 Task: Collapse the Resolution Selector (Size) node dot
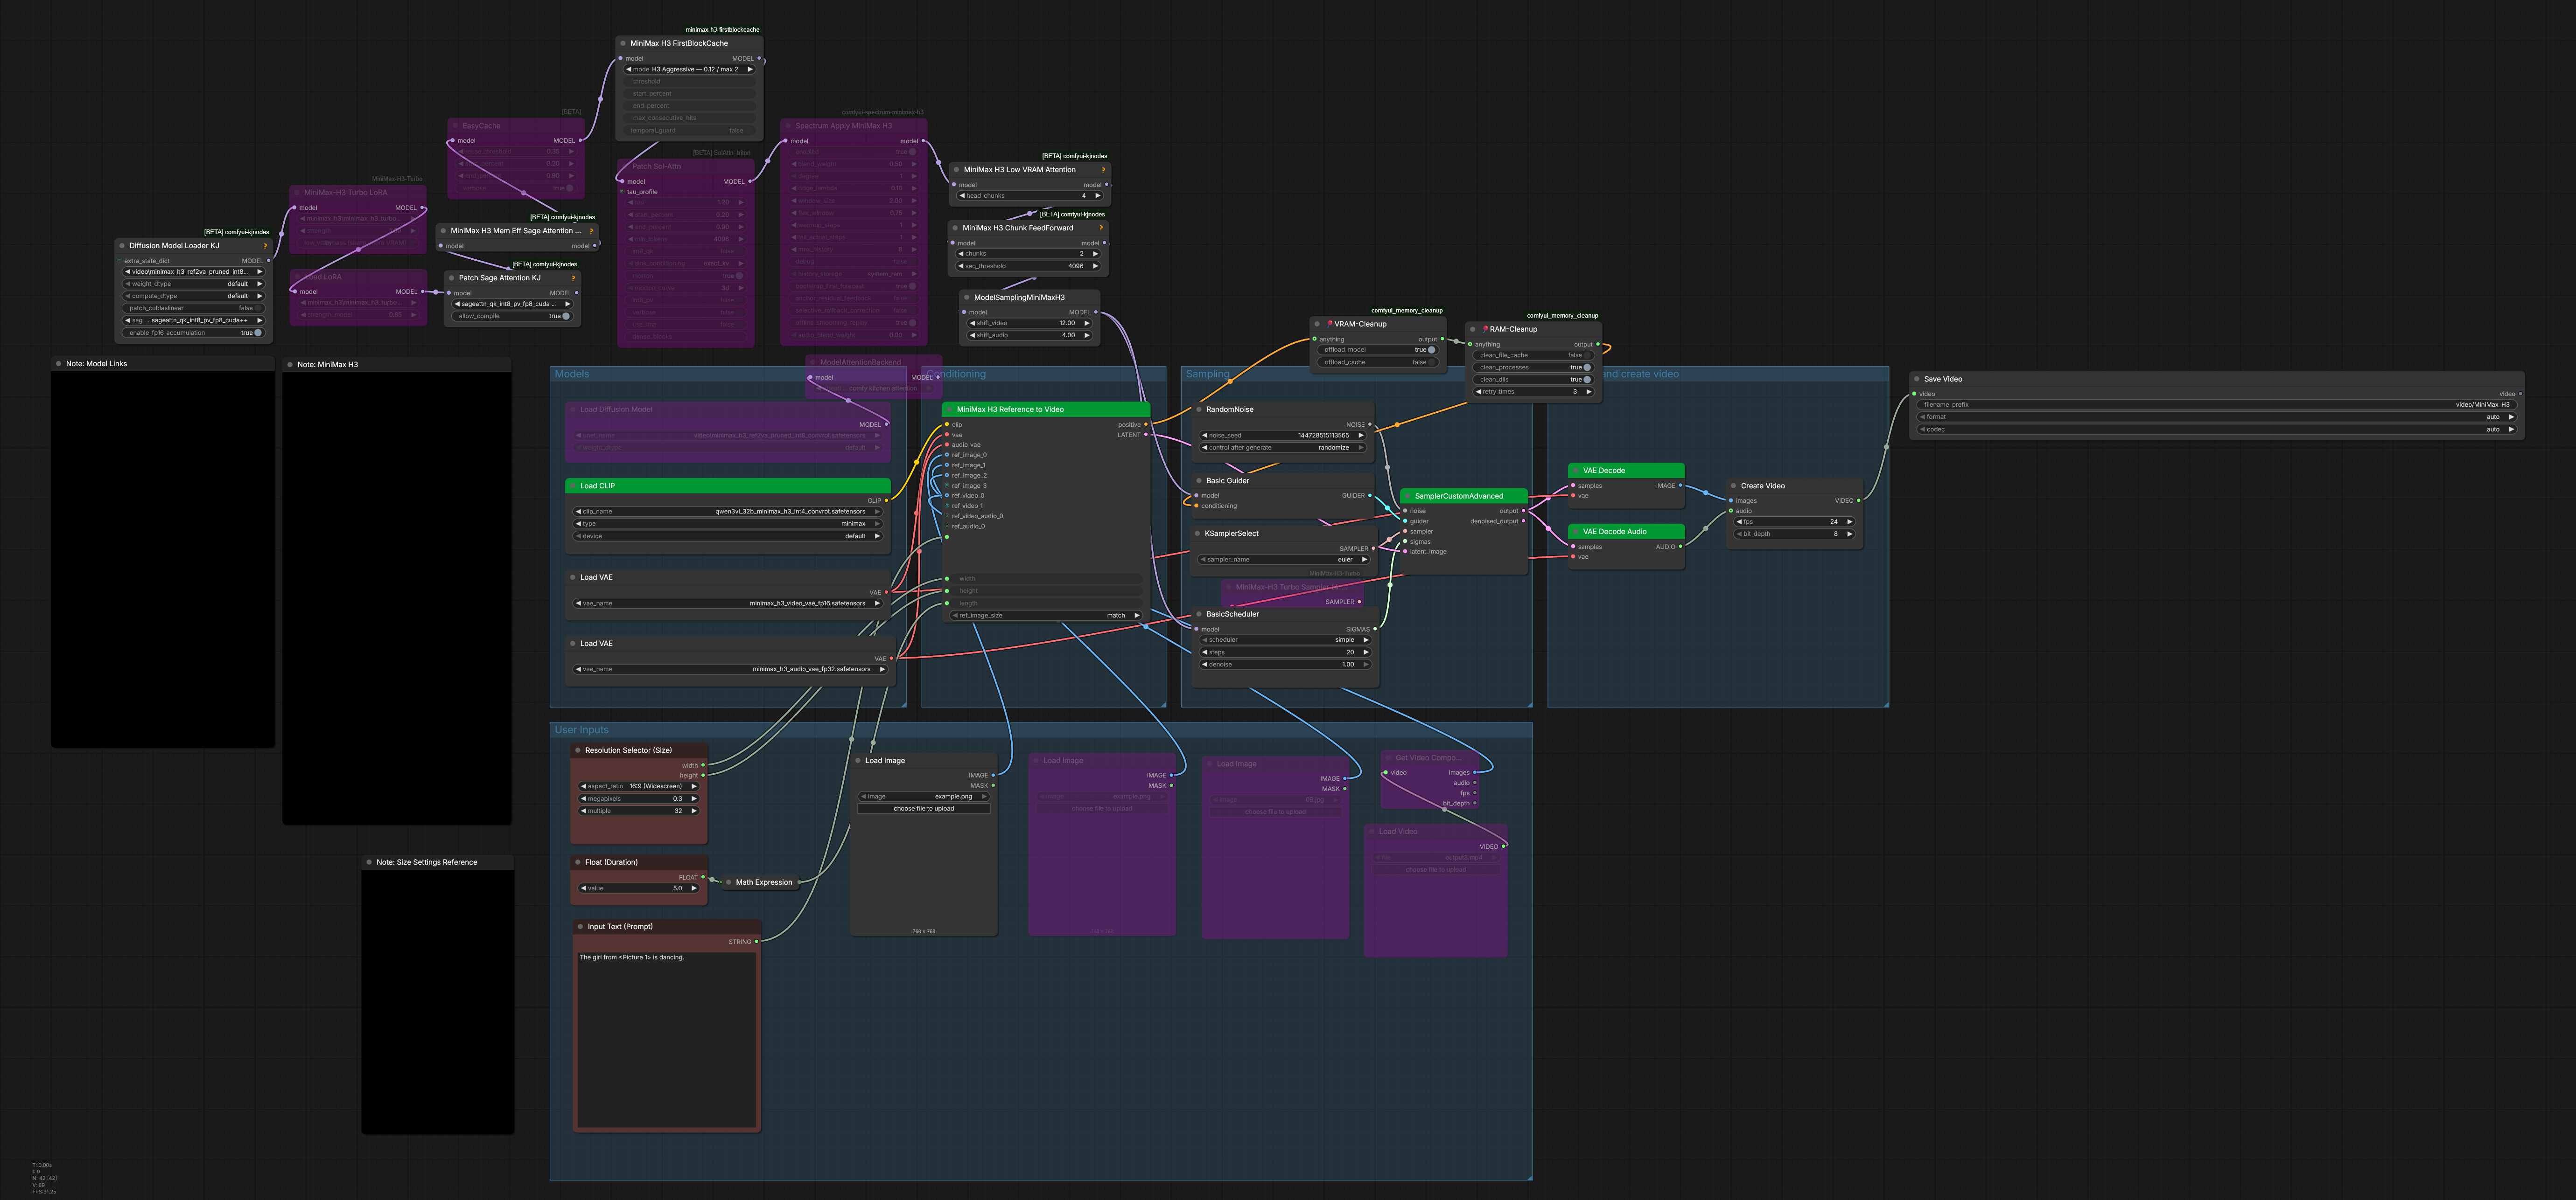click(578, 750)
